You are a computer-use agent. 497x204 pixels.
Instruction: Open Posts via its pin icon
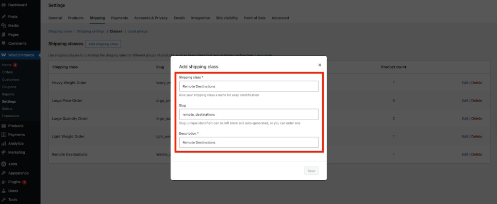4,16
